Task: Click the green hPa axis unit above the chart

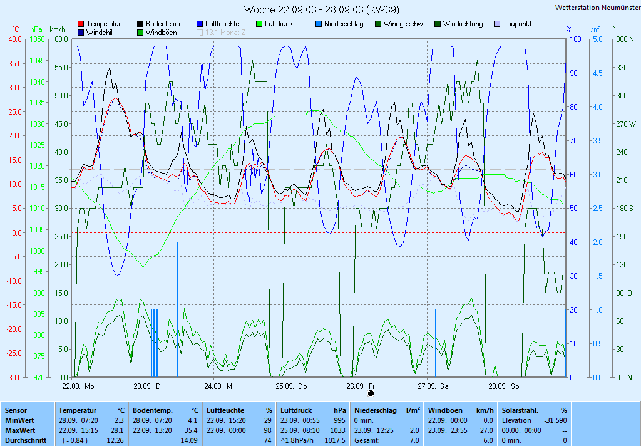Action: click(36, 29)
